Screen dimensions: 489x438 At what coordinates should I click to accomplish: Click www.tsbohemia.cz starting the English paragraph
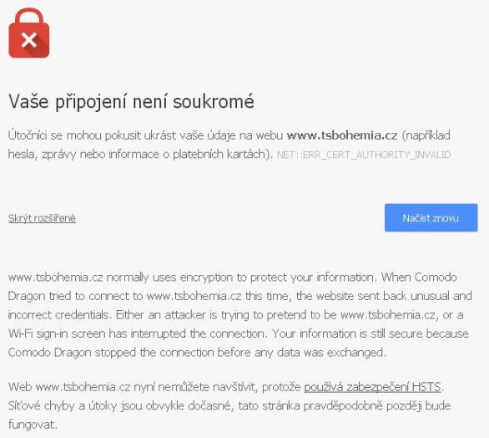pos(56,278)
